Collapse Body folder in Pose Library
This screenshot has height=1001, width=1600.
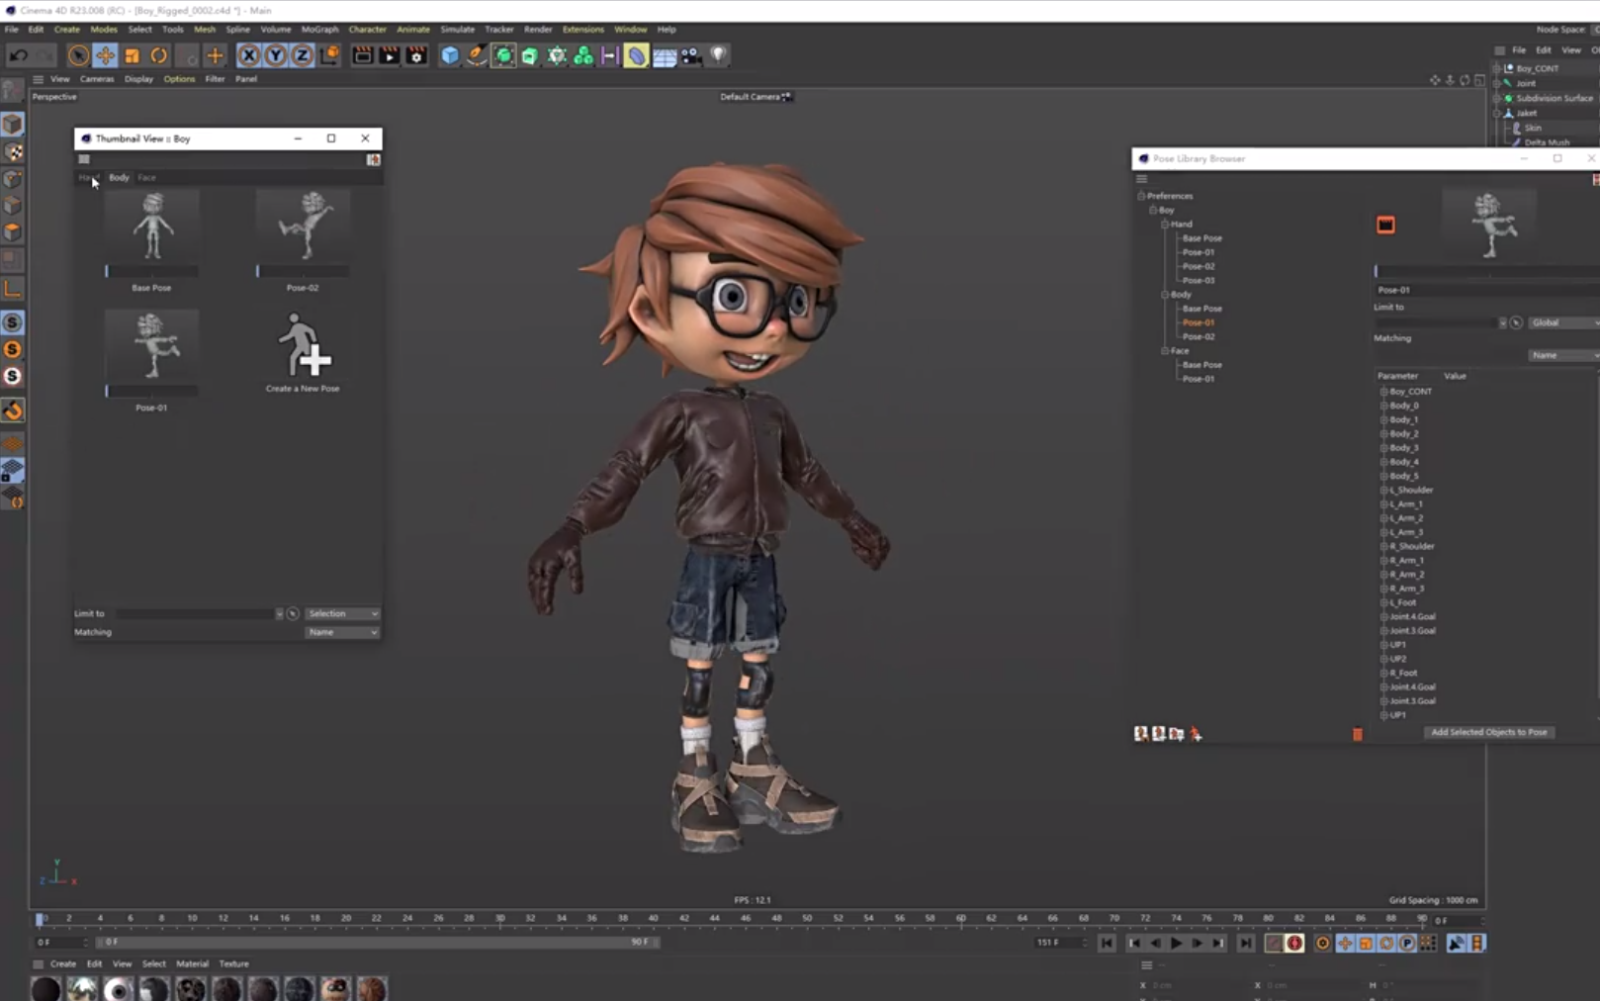click(1165, 295)
